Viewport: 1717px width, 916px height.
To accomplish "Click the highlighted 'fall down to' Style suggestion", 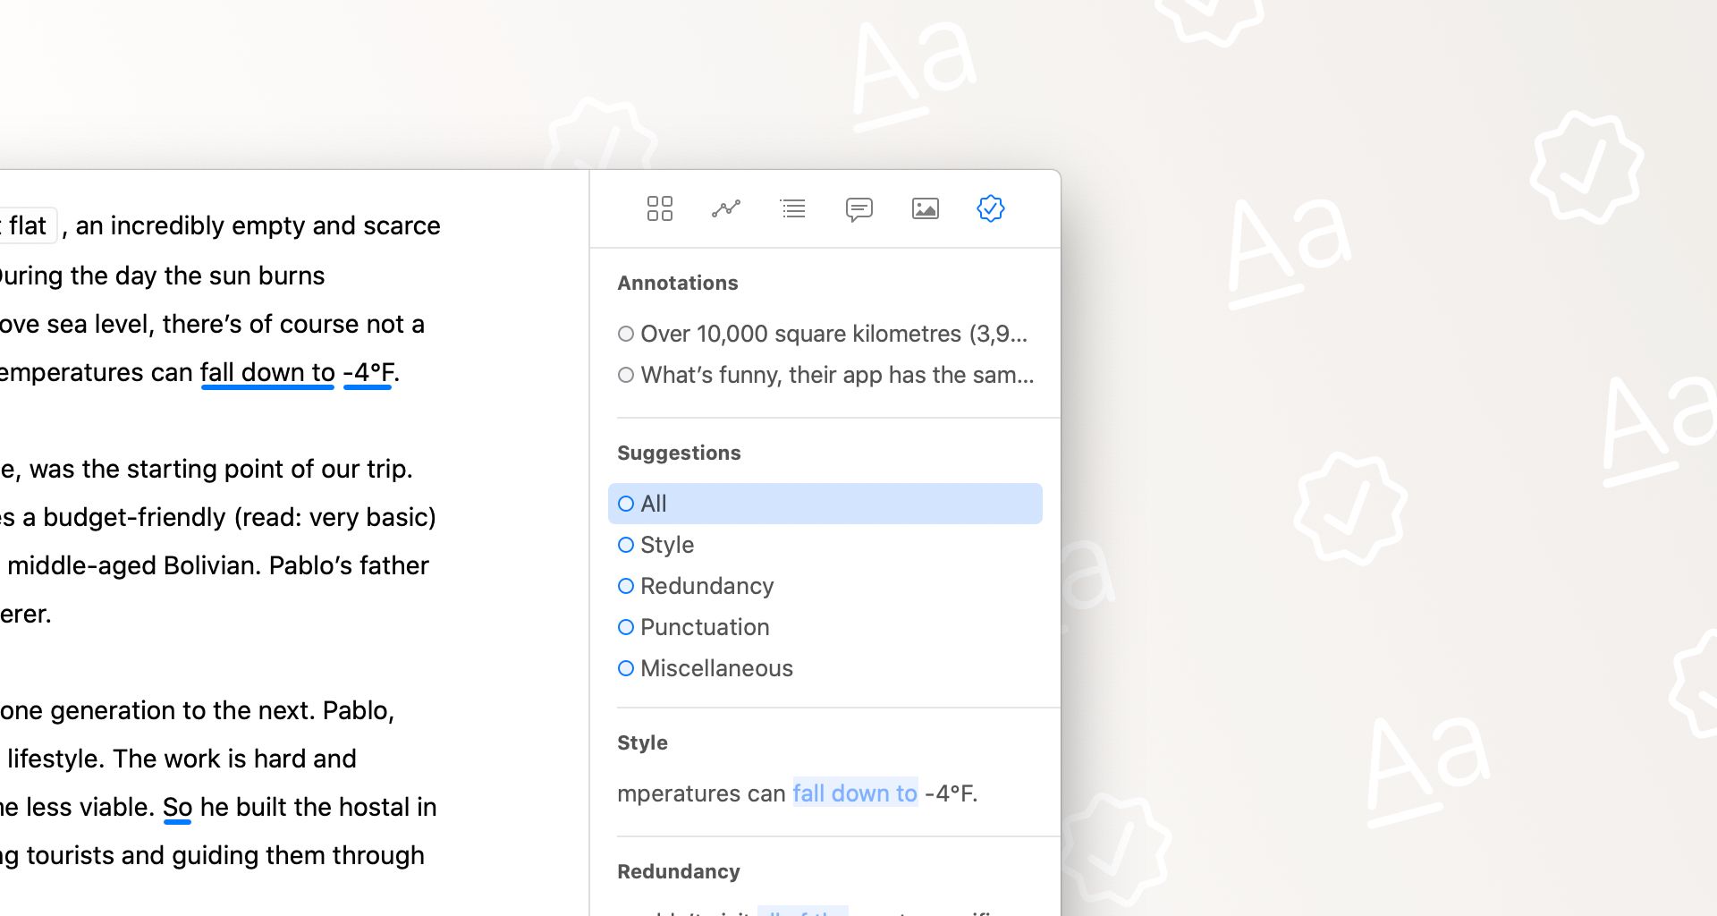I will [854, 793].
